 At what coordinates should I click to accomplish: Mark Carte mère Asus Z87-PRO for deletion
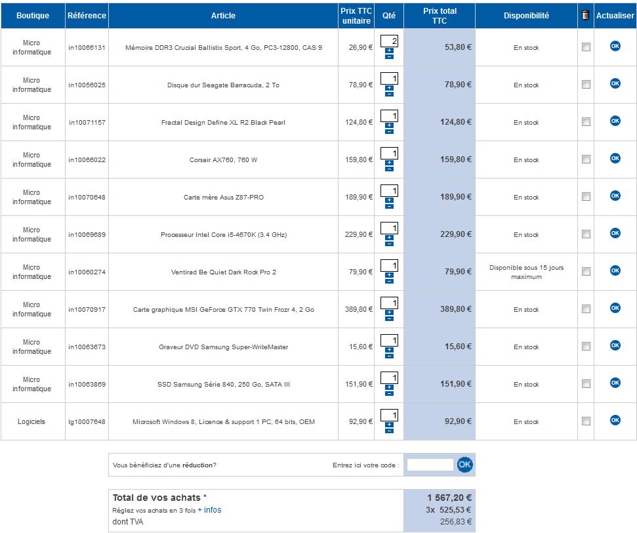pyautogui.click(x=586, y=197)
